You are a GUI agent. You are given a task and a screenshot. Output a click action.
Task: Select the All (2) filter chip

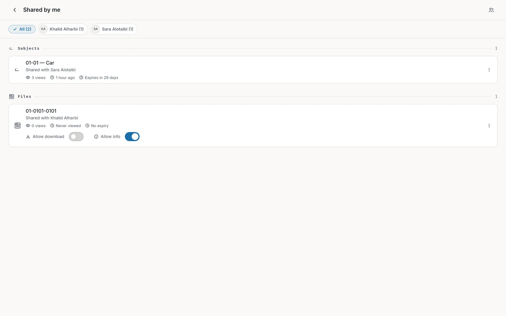click(x=22, y=29)
